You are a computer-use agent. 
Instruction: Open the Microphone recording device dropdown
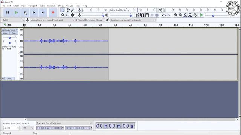pyautogui.click(x=52, y=20)
